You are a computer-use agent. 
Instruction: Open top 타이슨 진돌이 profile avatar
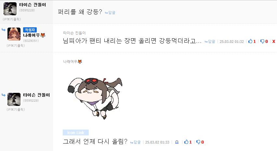click(10, 9)
